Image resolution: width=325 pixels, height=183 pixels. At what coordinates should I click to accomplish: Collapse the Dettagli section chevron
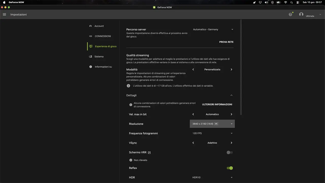(231, 95)
